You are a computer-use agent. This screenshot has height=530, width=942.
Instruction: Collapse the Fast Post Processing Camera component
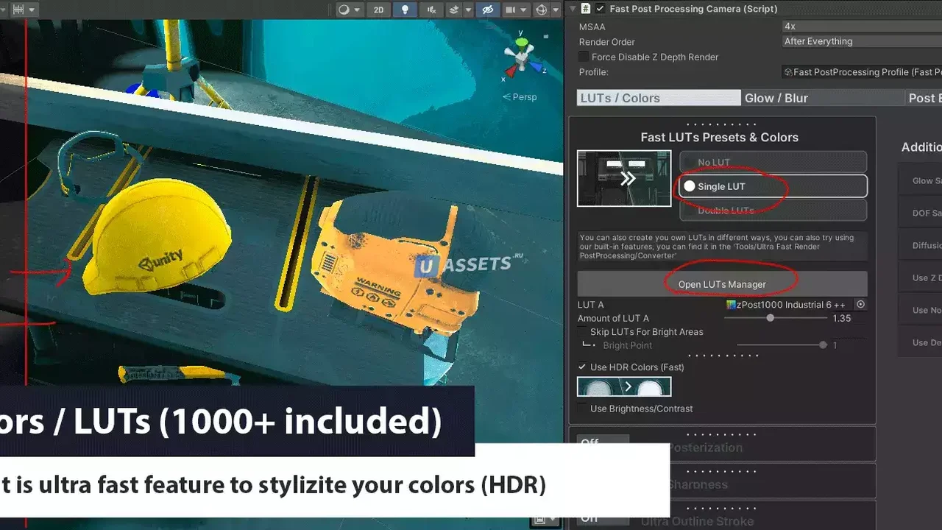pos(573,9)
